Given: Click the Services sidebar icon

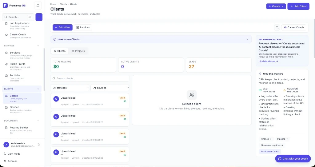Looking at the screenshot, I should [x=6, y=53].
